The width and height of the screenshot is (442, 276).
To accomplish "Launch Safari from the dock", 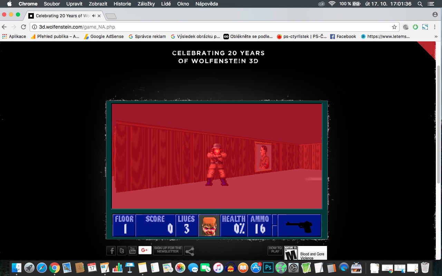I will tap(42, 268).
